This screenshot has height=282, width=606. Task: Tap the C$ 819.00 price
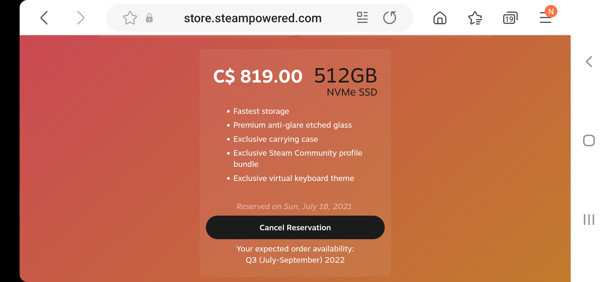click(x=258, y=77)
